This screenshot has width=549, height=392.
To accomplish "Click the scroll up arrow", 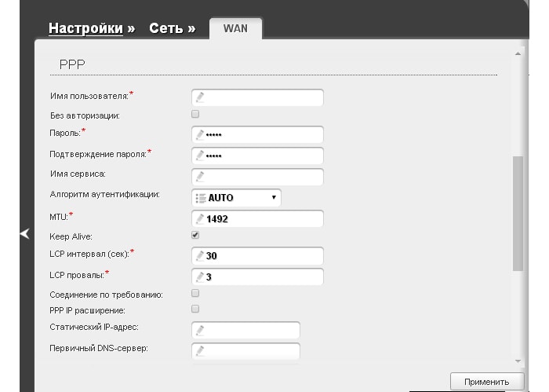I will click(518, 53).
